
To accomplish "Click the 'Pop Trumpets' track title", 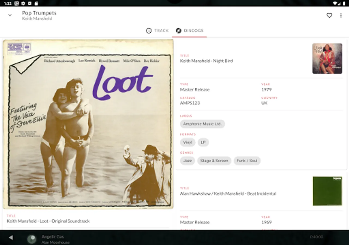I will (39, 13).
